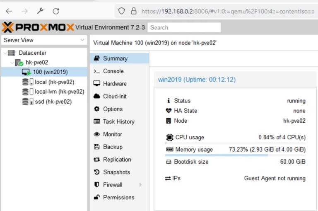Open the Snapshots section
318x211 pixels.
pos(116,172)
